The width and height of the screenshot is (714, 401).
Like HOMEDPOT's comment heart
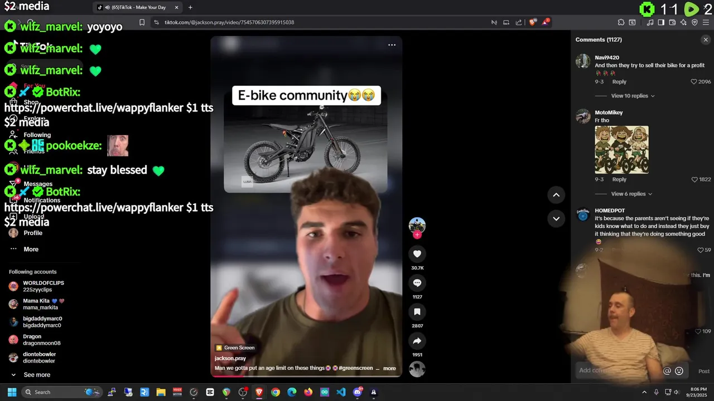[x=701, y=250]
